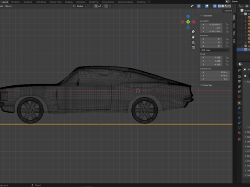Open the pivot point dropdown
Screen dimensions: 250x187
(91, 6)
